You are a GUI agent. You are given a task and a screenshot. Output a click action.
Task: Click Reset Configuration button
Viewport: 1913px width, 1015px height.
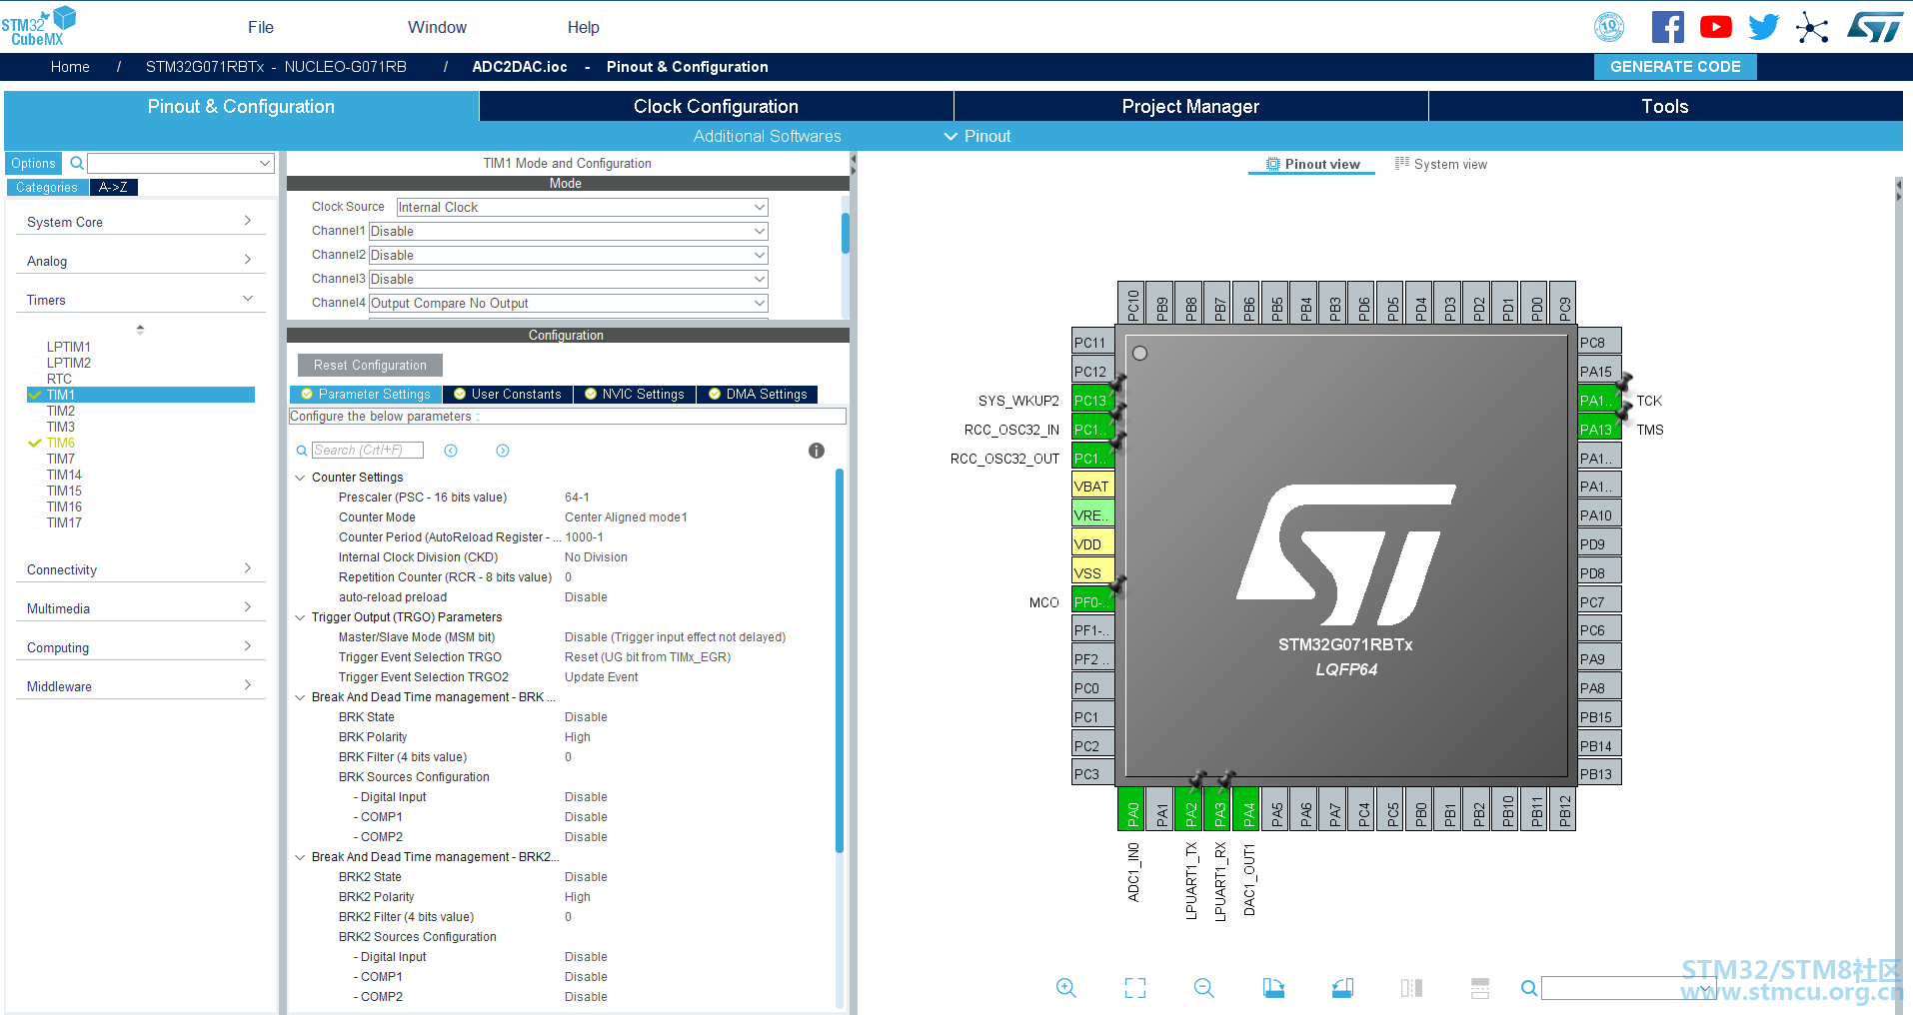pyautogui.click(x=370, y=366)
